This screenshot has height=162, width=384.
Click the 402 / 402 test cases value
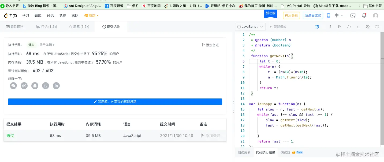coord(43,71)
